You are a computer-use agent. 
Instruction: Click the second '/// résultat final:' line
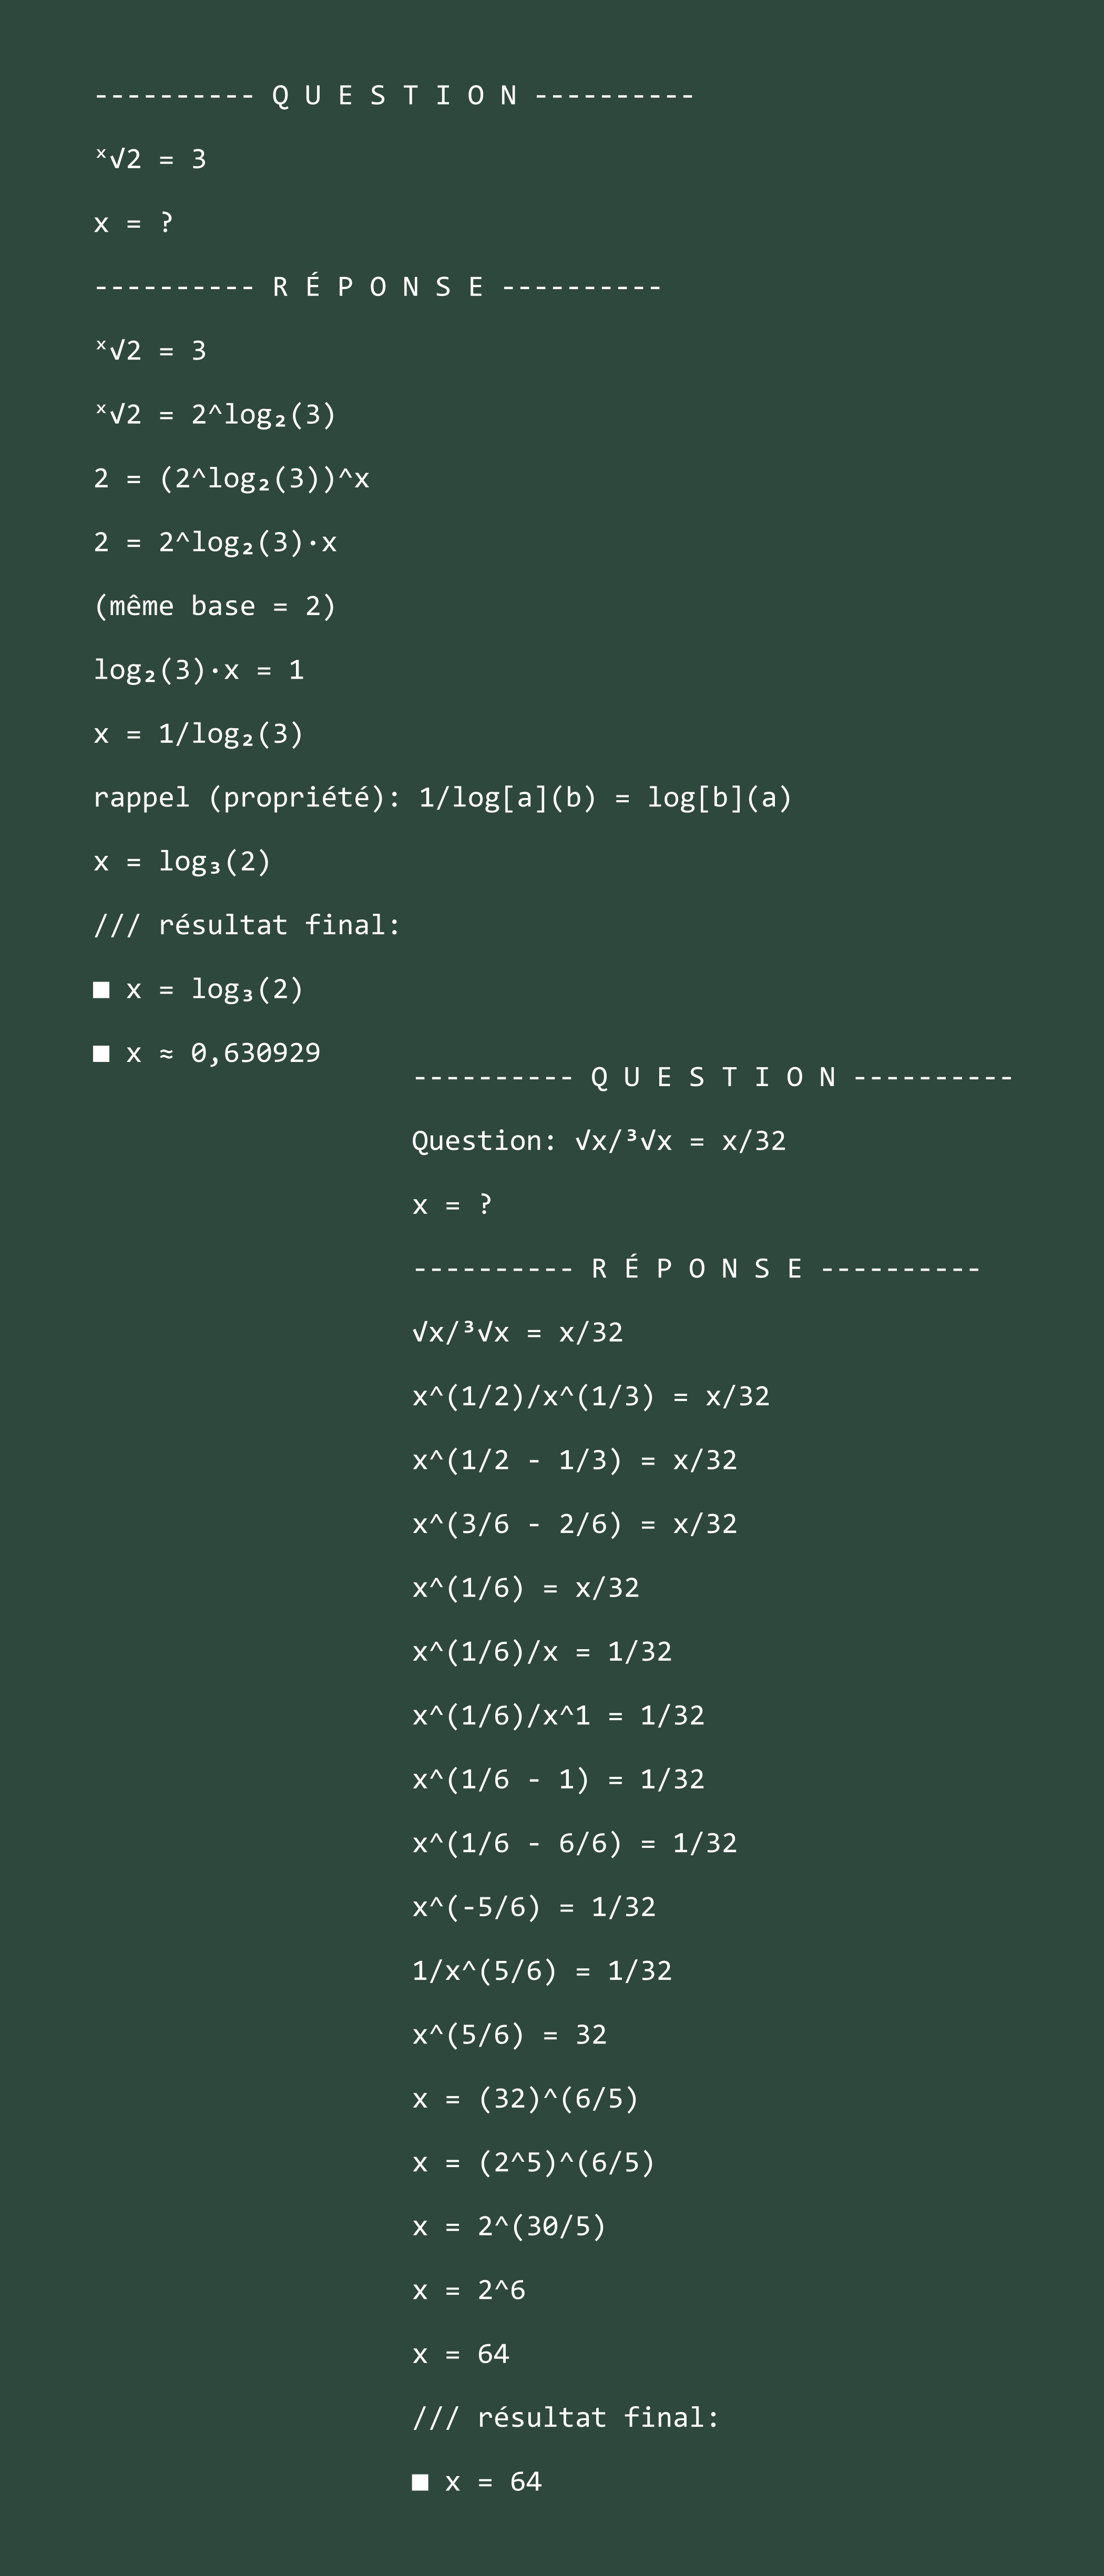566,2418
